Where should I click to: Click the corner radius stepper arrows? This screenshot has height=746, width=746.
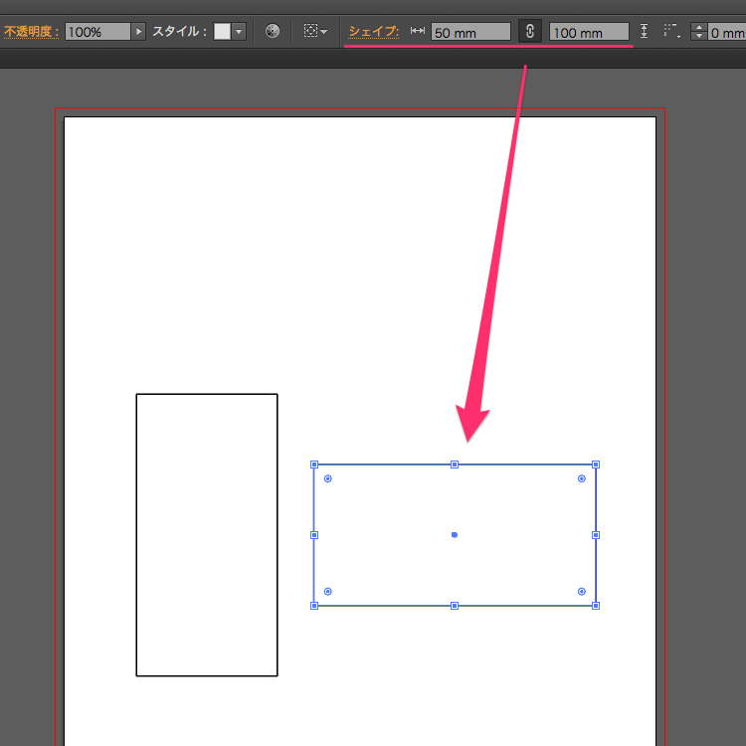coord(699,32)
